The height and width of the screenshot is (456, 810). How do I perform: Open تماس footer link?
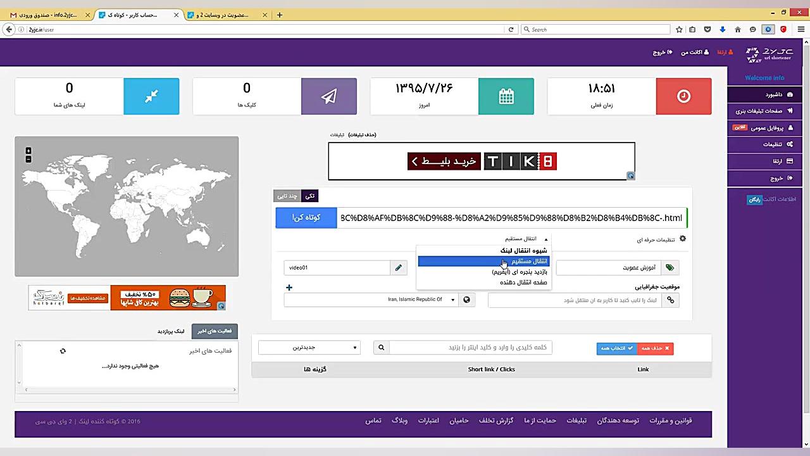pyautogui.click(x=373, y=421)
